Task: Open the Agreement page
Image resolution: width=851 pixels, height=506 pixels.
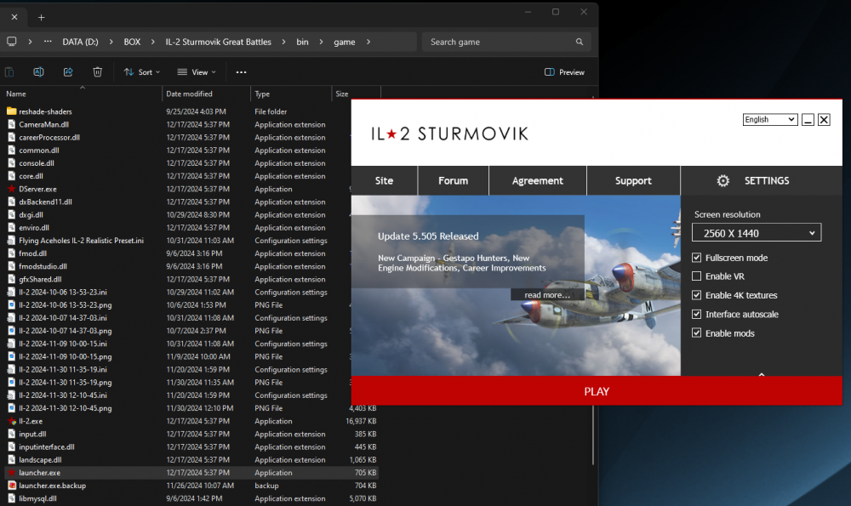Action: pos(537,180)
